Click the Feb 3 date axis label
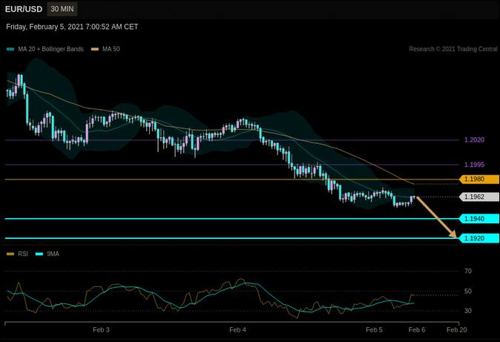This screenshot has height=342, width=500. tap(101, 330)
